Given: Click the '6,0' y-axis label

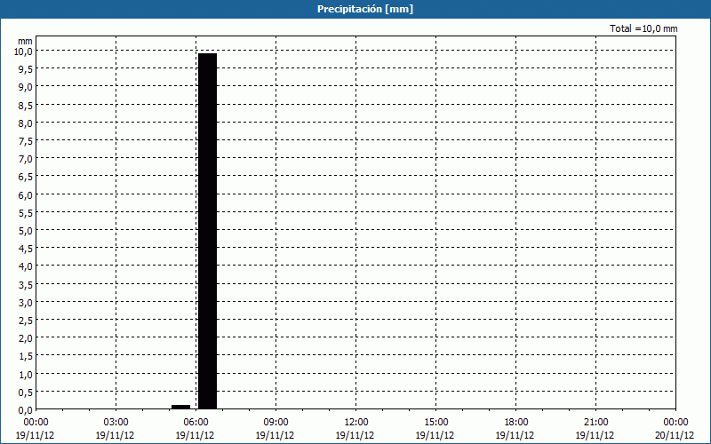Looking at the screenshot, I should [x=26, y=194].
